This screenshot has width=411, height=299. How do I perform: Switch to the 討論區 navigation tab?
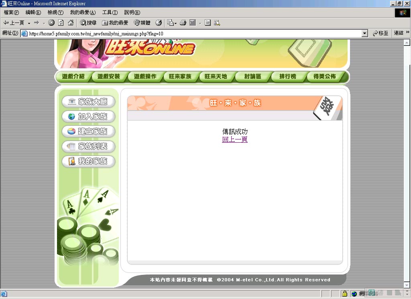pyautogui.click(x=252, y=76)
